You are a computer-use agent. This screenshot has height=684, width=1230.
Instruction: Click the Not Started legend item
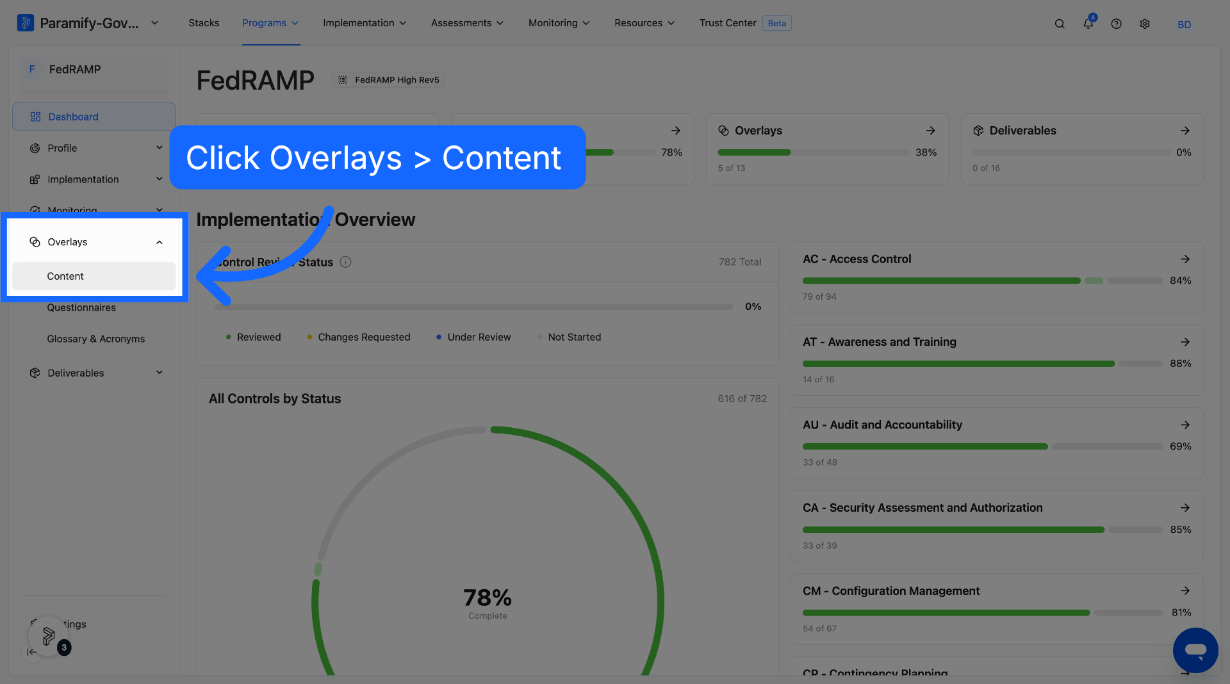pos(569,337)
